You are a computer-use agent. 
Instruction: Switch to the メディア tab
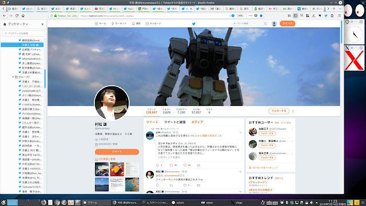[197, 122]
